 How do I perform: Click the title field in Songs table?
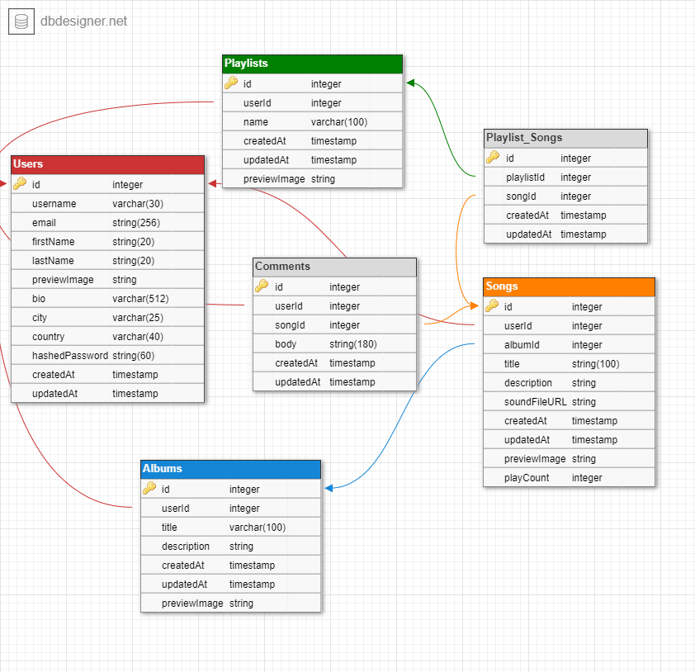[512, 364]
